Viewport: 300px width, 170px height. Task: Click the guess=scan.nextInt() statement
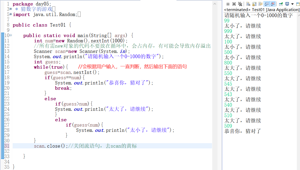(x=72, y=72)
